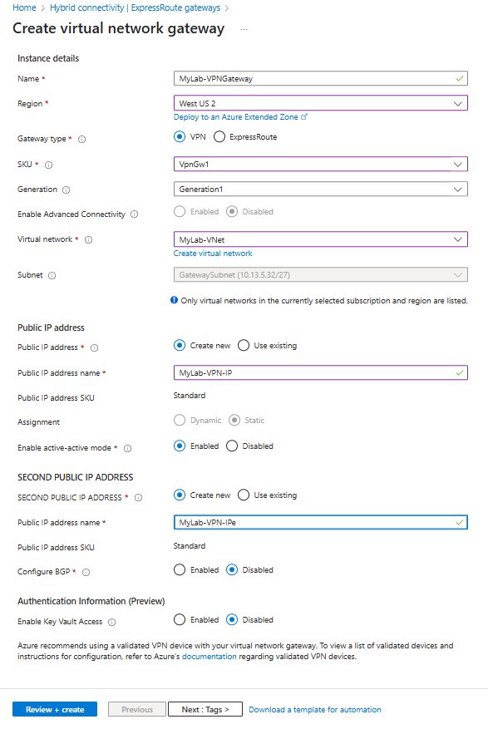This screenshot has height=729, width=488.
Task: Click Enable active-active mode info icon
Action: click(127, 448)
